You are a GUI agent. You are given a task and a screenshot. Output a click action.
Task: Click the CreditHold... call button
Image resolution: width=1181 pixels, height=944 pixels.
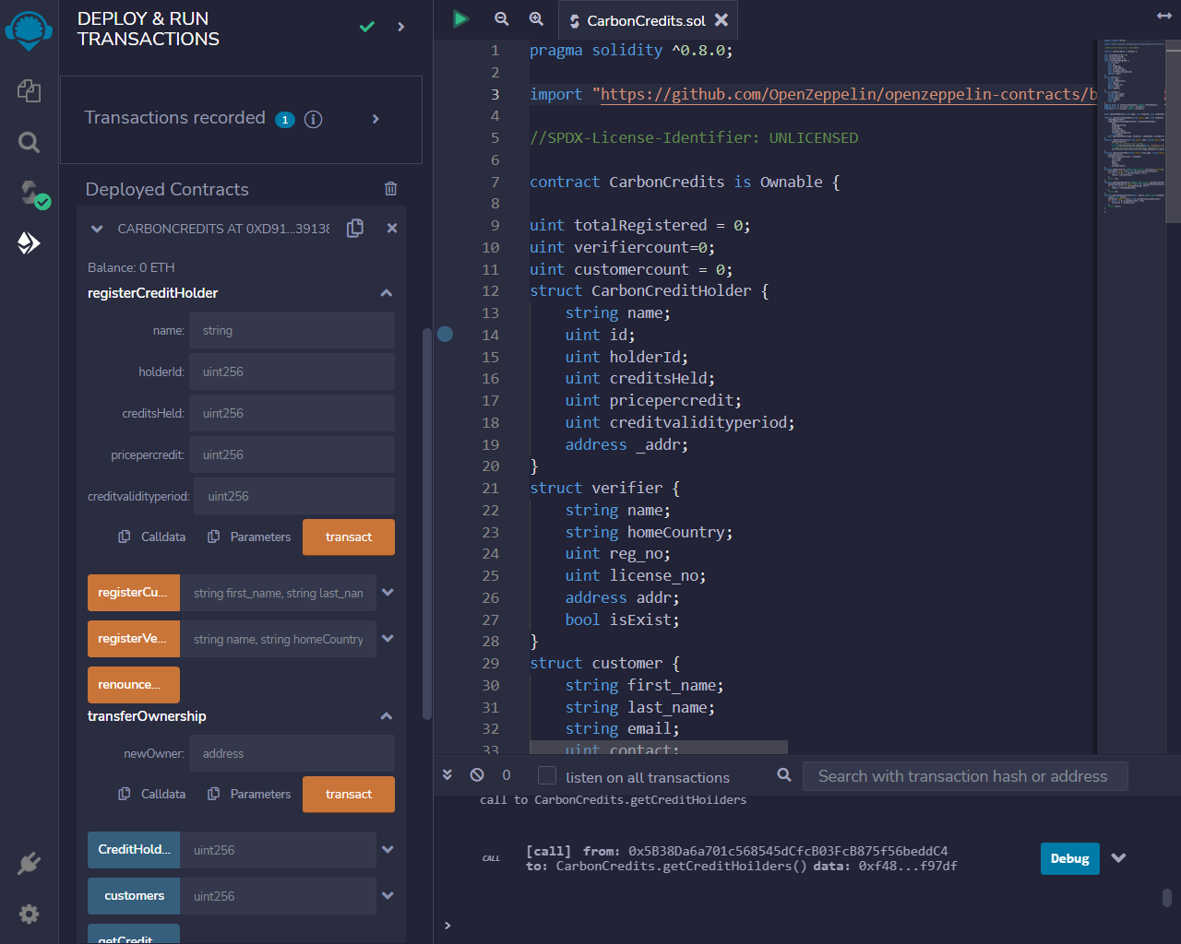134,850
